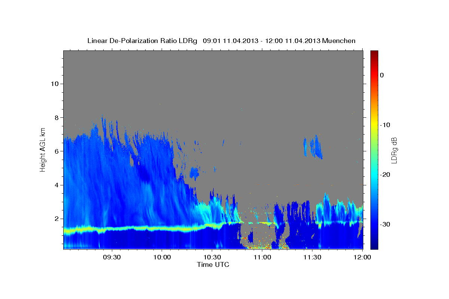Screen dimensions: 449x299
Task: Click the small blue patch near 10:20 at 4.7 km
Action: tap(194, 173)
